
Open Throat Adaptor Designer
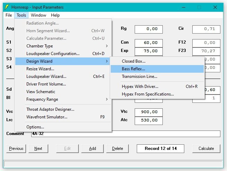point(64,109)
